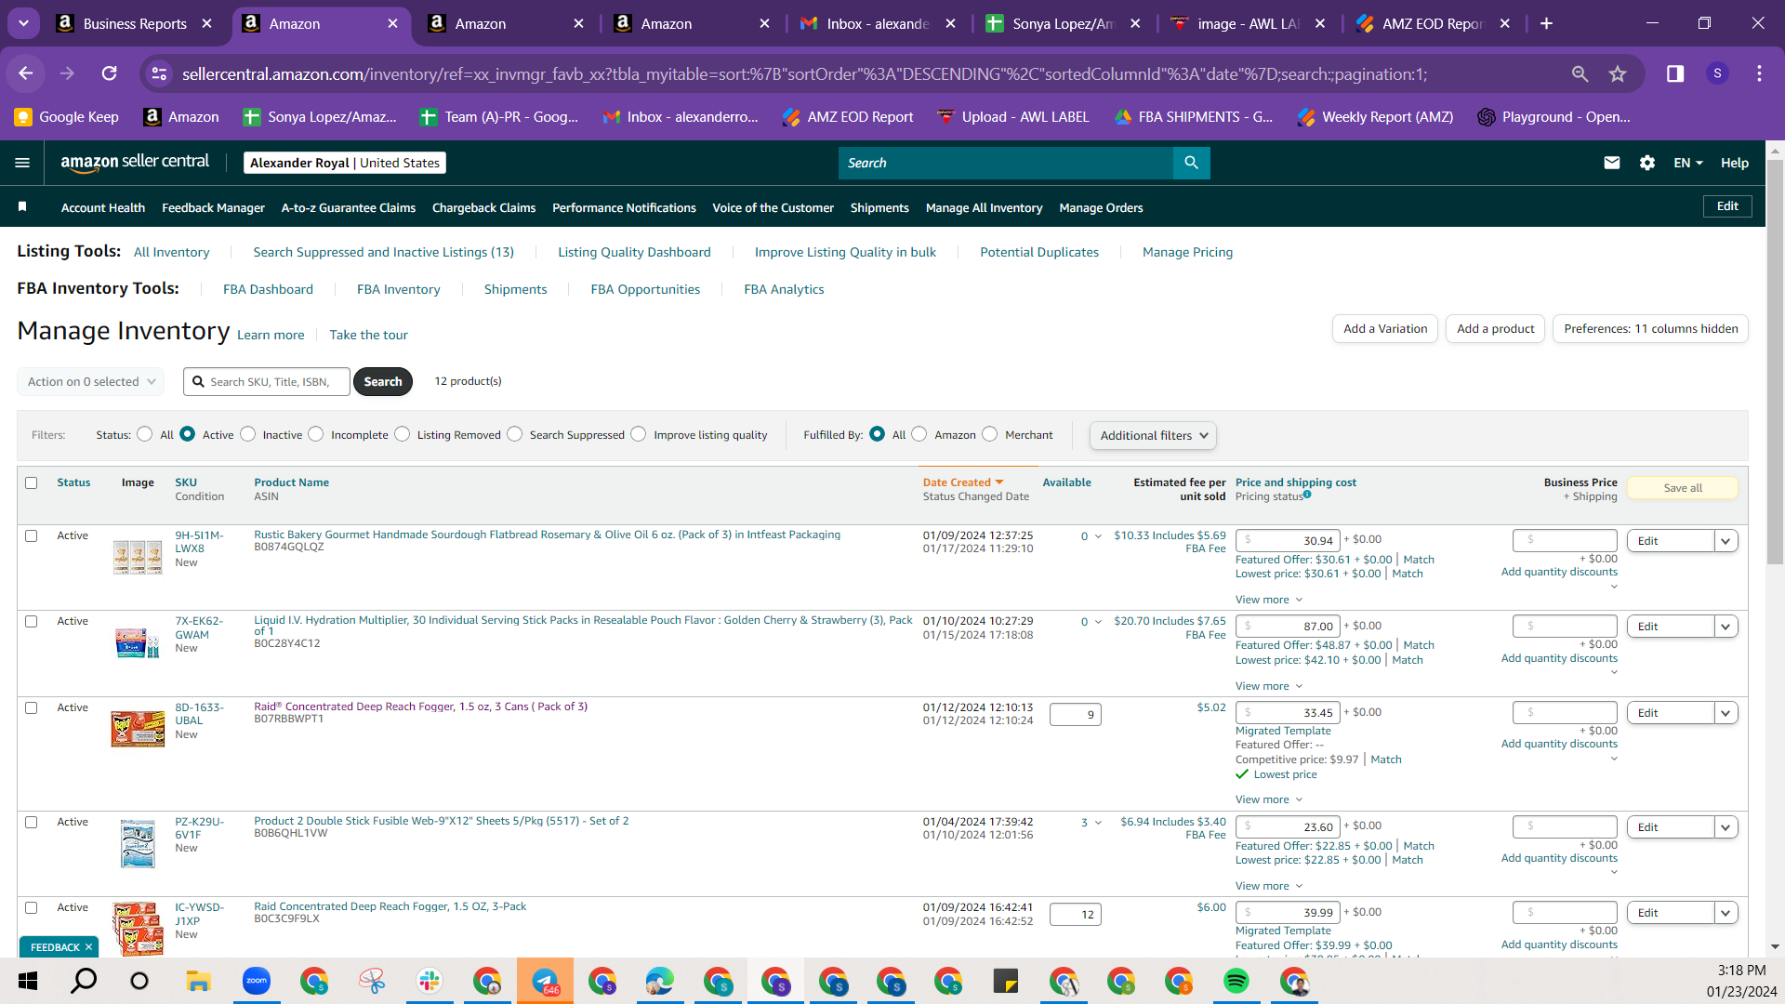Click the black Search button beside SKU field
The width and height of the screenshot is (1785, 1004).
tap(382, 381)
